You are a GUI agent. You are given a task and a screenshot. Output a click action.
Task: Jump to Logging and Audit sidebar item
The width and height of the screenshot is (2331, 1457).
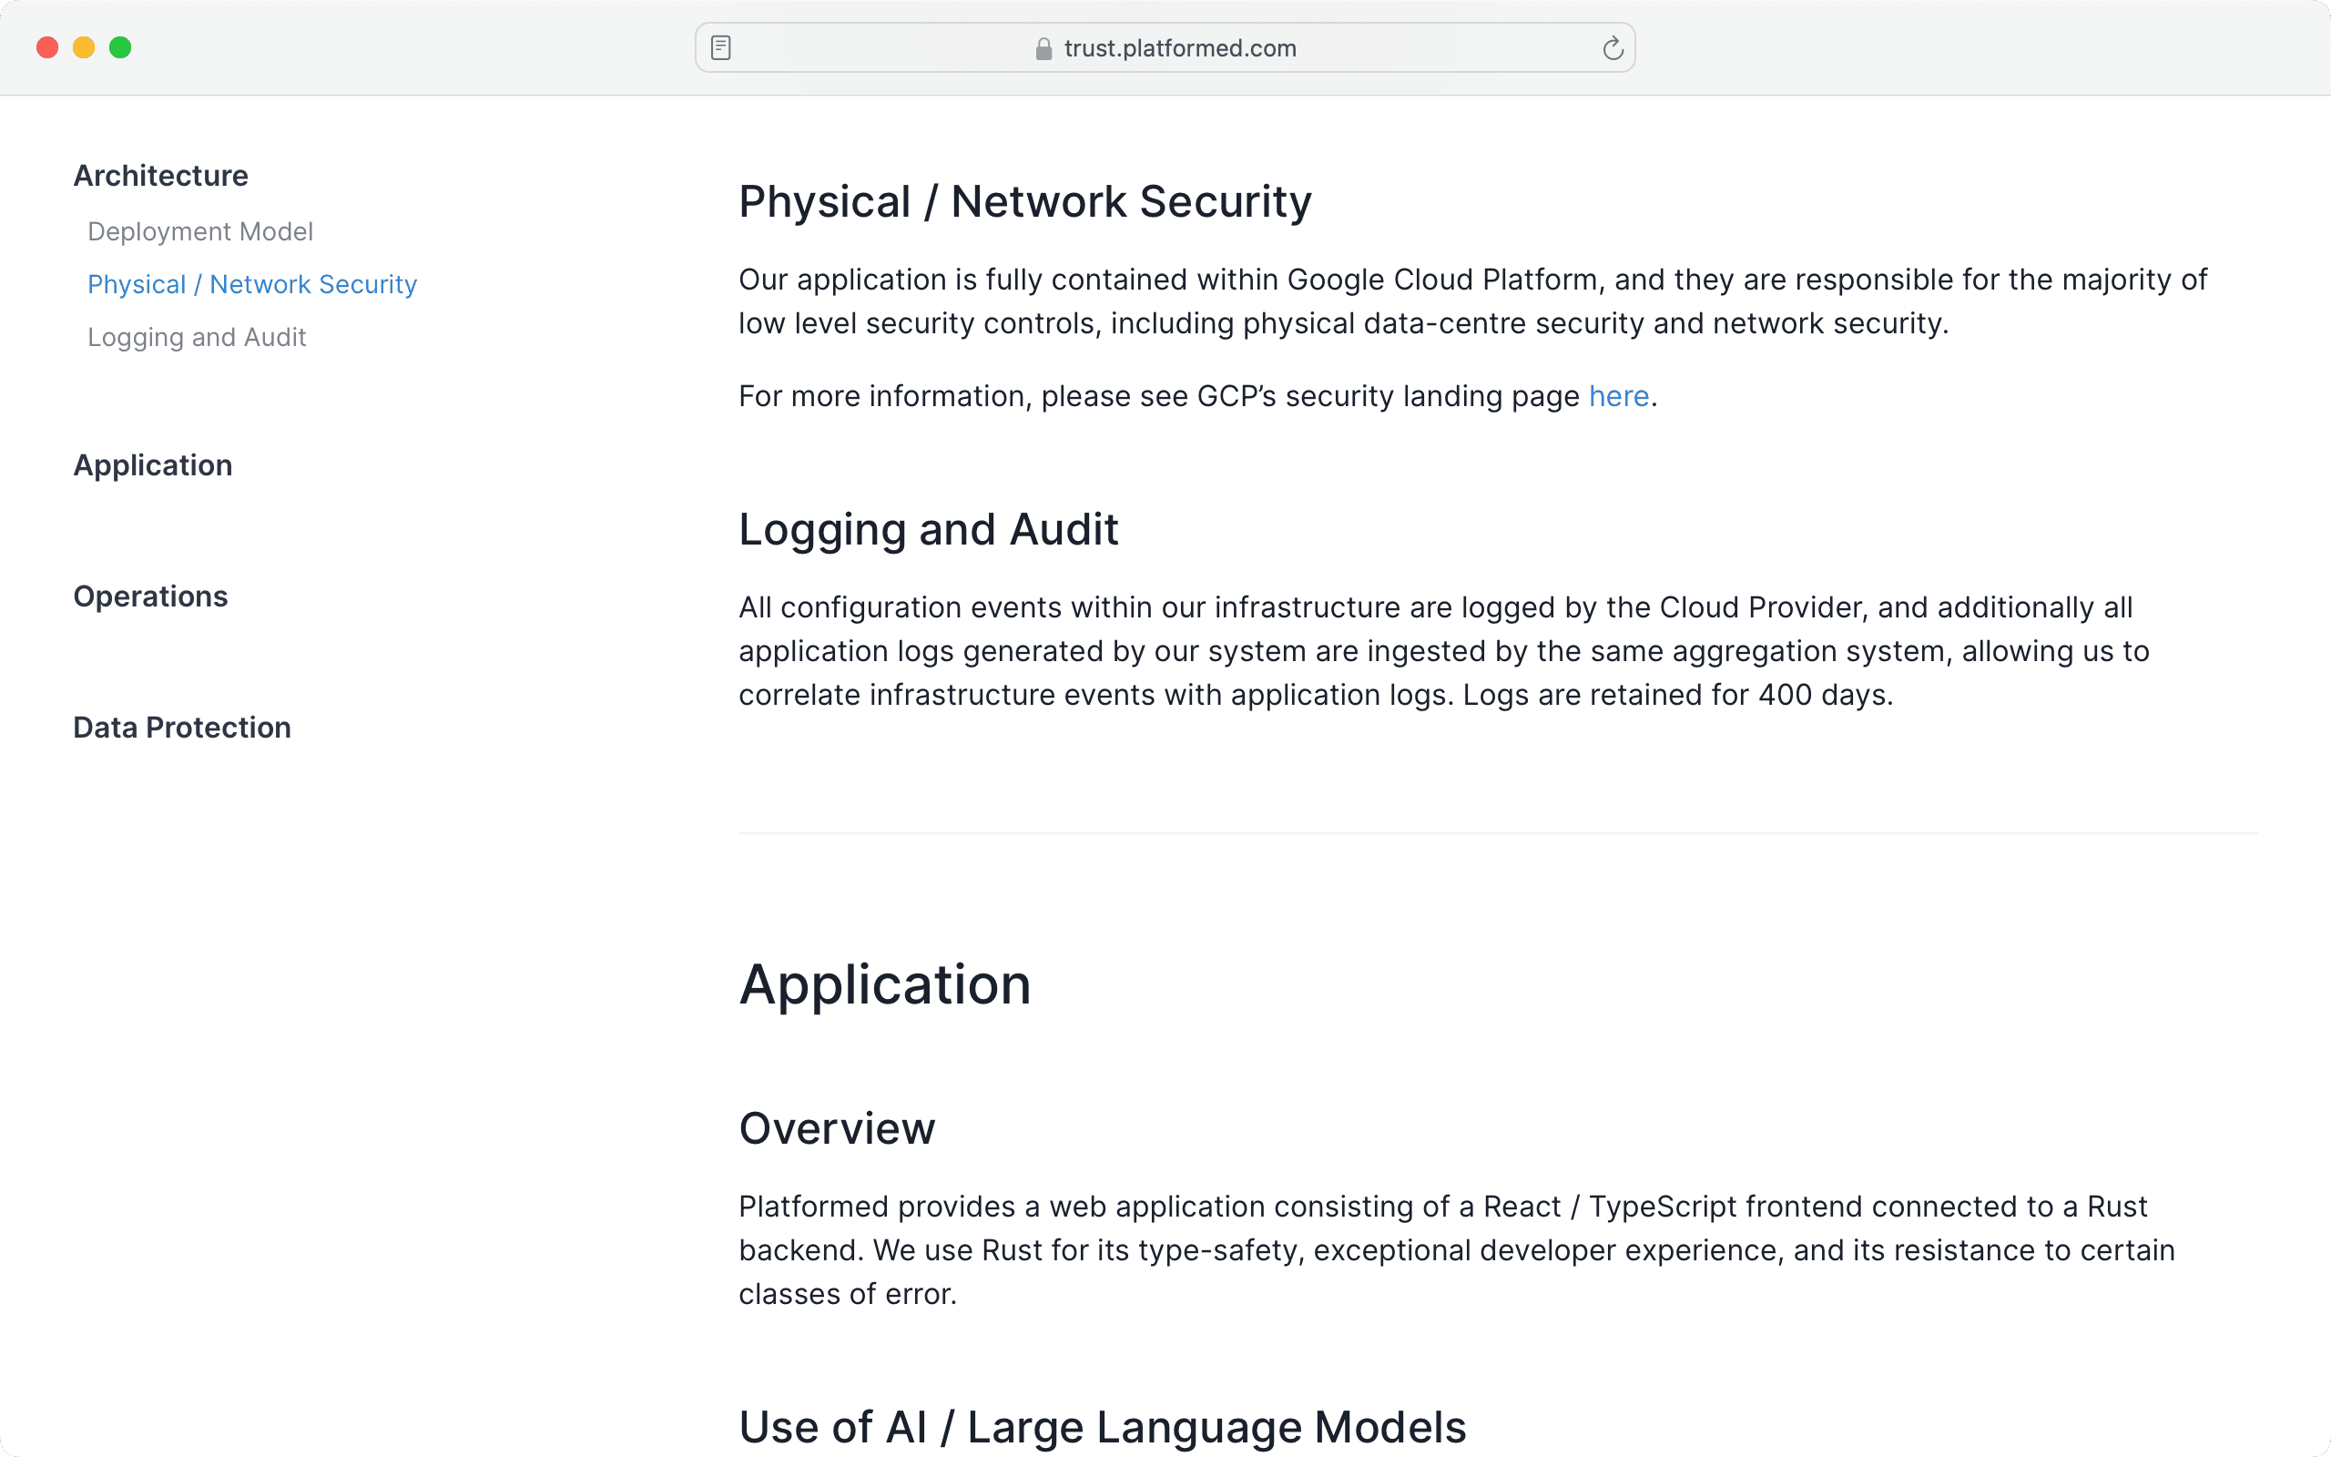coord(197,337)
